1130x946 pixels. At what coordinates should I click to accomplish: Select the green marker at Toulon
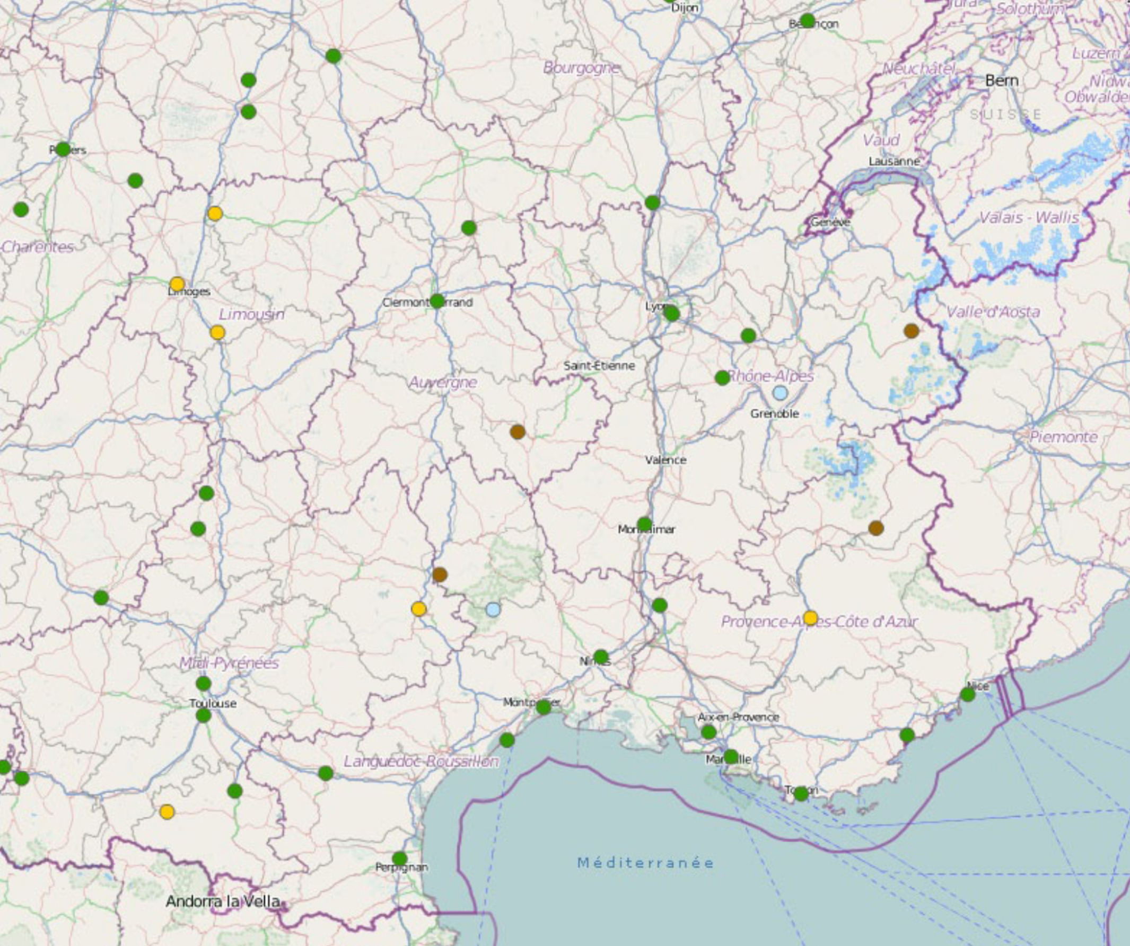tap(801, 793)
